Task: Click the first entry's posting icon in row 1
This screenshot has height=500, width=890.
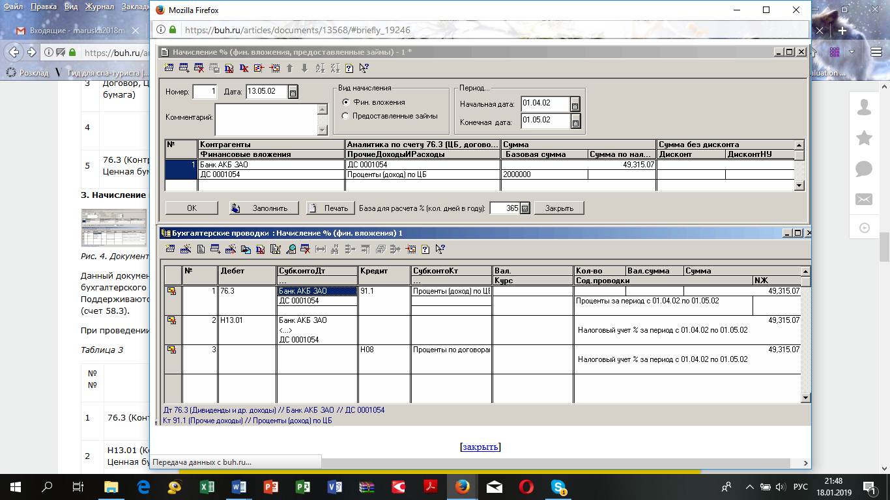Action: (172, 291)
